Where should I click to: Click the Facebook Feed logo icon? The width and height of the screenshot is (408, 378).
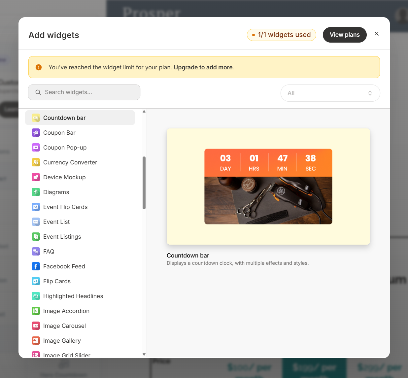coord(36,266)
